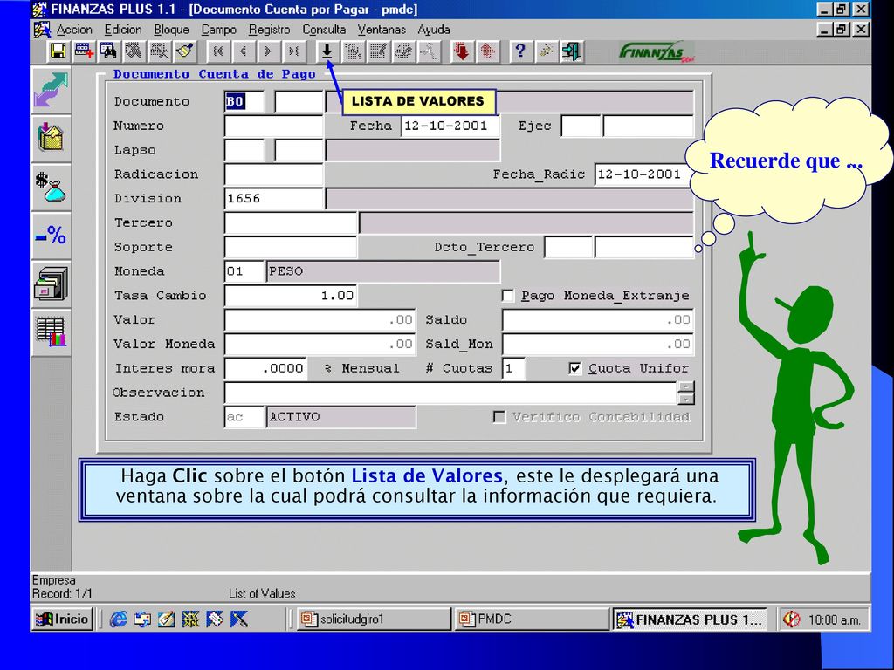The width and height of the screenshot is (894, 670).
Task: Click the greyed pencil wand toolbar icon
Action: point(546,51)
